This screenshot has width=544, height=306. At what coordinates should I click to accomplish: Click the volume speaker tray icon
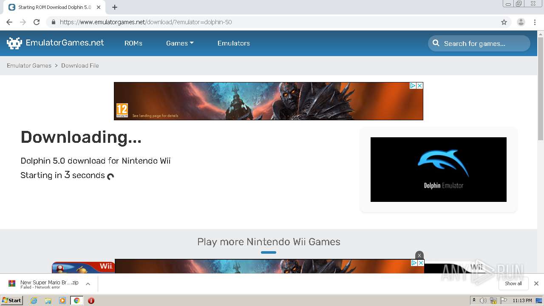pyautogui.click(x=483, y=300)
